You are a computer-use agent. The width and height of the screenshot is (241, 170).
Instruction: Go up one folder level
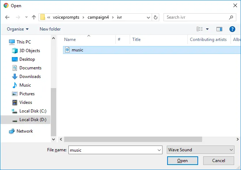[x=34, y=17]
